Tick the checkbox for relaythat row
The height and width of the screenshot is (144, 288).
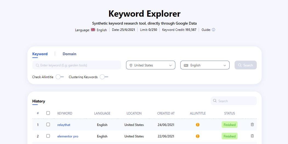(48, 125)
